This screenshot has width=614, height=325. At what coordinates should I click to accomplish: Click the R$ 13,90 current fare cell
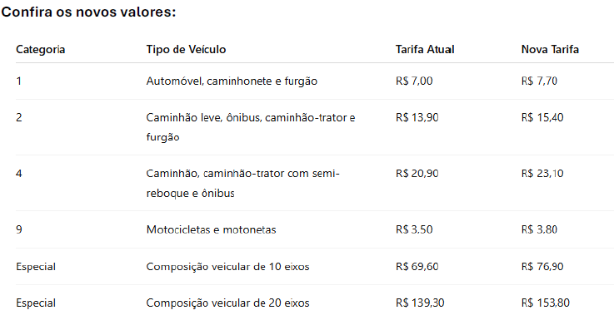coord(417,117)
